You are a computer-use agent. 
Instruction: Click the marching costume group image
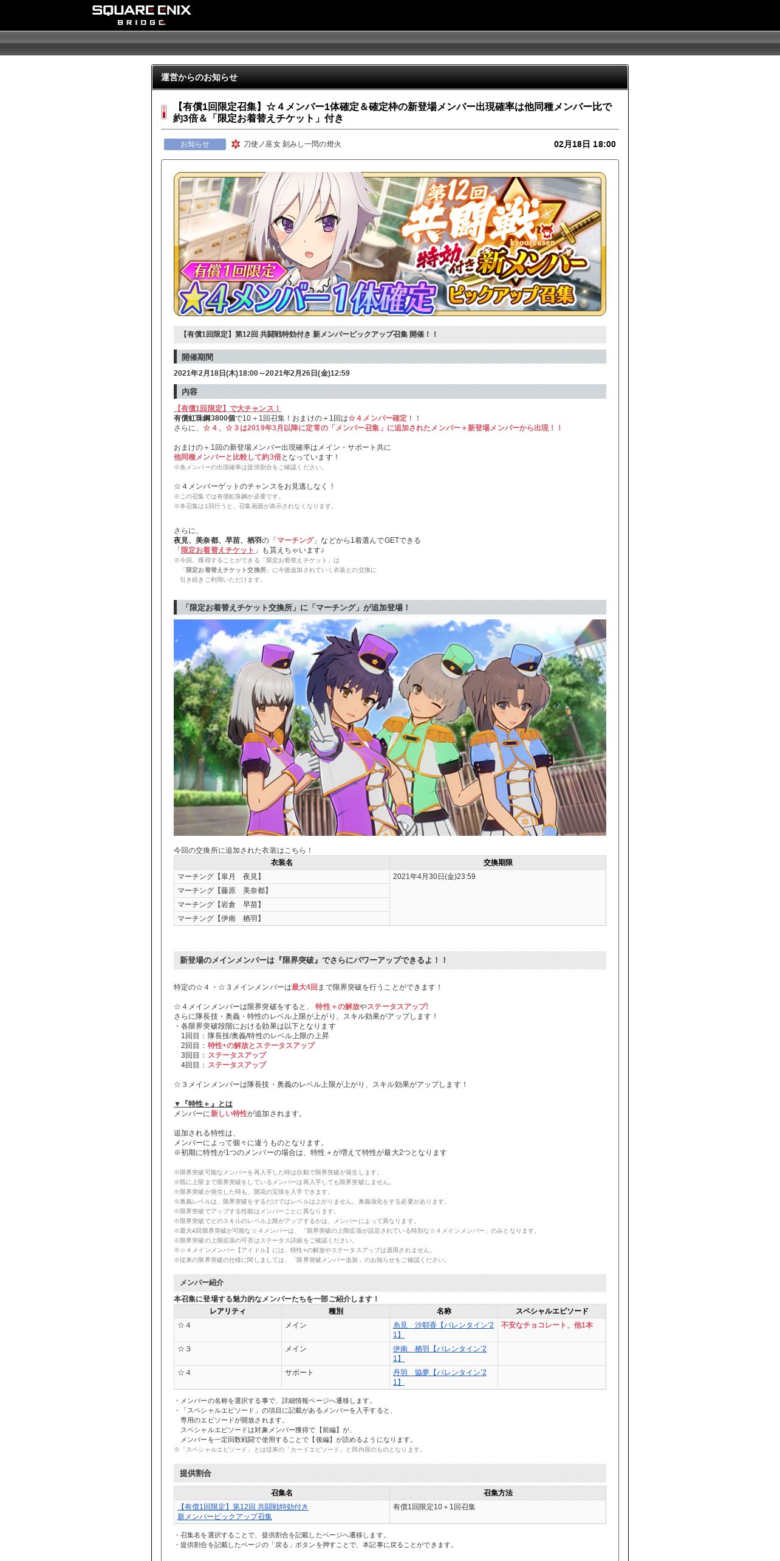[389, 727]
